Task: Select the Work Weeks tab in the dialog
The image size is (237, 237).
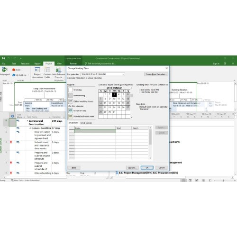Action: pyautogui.click(x=86, y=123)
